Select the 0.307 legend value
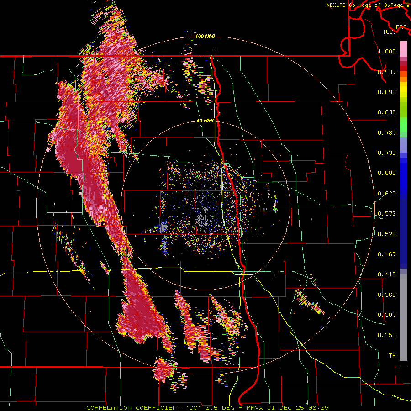 point(387,315)
